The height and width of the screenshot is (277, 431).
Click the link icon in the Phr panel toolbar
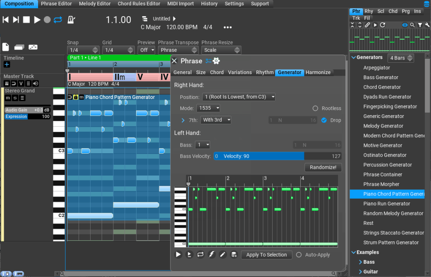point(368,25)
